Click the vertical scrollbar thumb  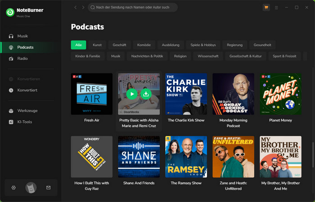coord(313,155)
